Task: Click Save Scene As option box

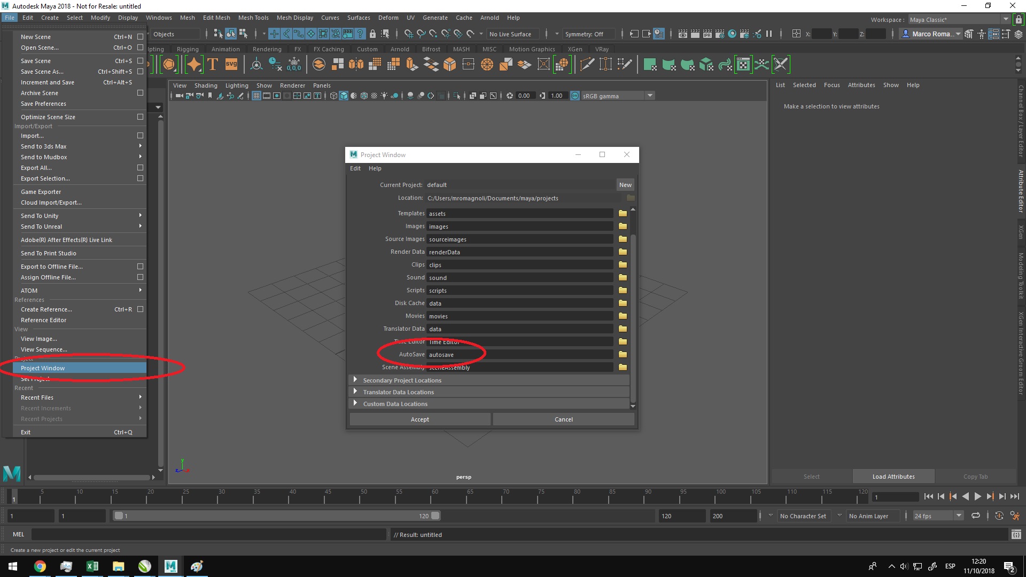Action: 140,72
